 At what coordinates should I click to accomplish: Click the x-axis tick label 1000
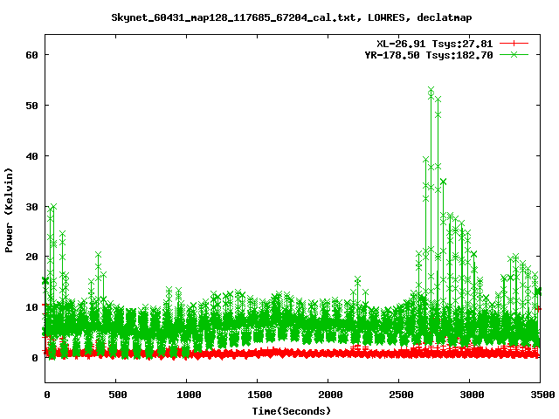pyautogui.click(x=189, y=395)
